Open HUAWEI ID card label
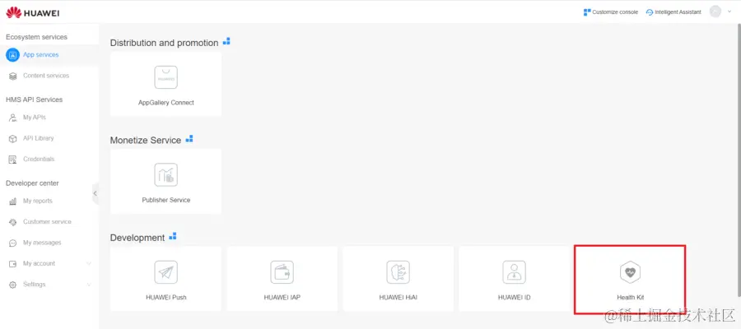Image resolution: width=741 pixels, height=329 pixels. [x=514, y=298]
